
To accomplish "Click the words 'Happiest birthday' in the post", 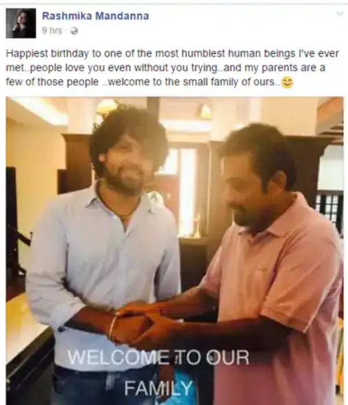I will point(47,54).
